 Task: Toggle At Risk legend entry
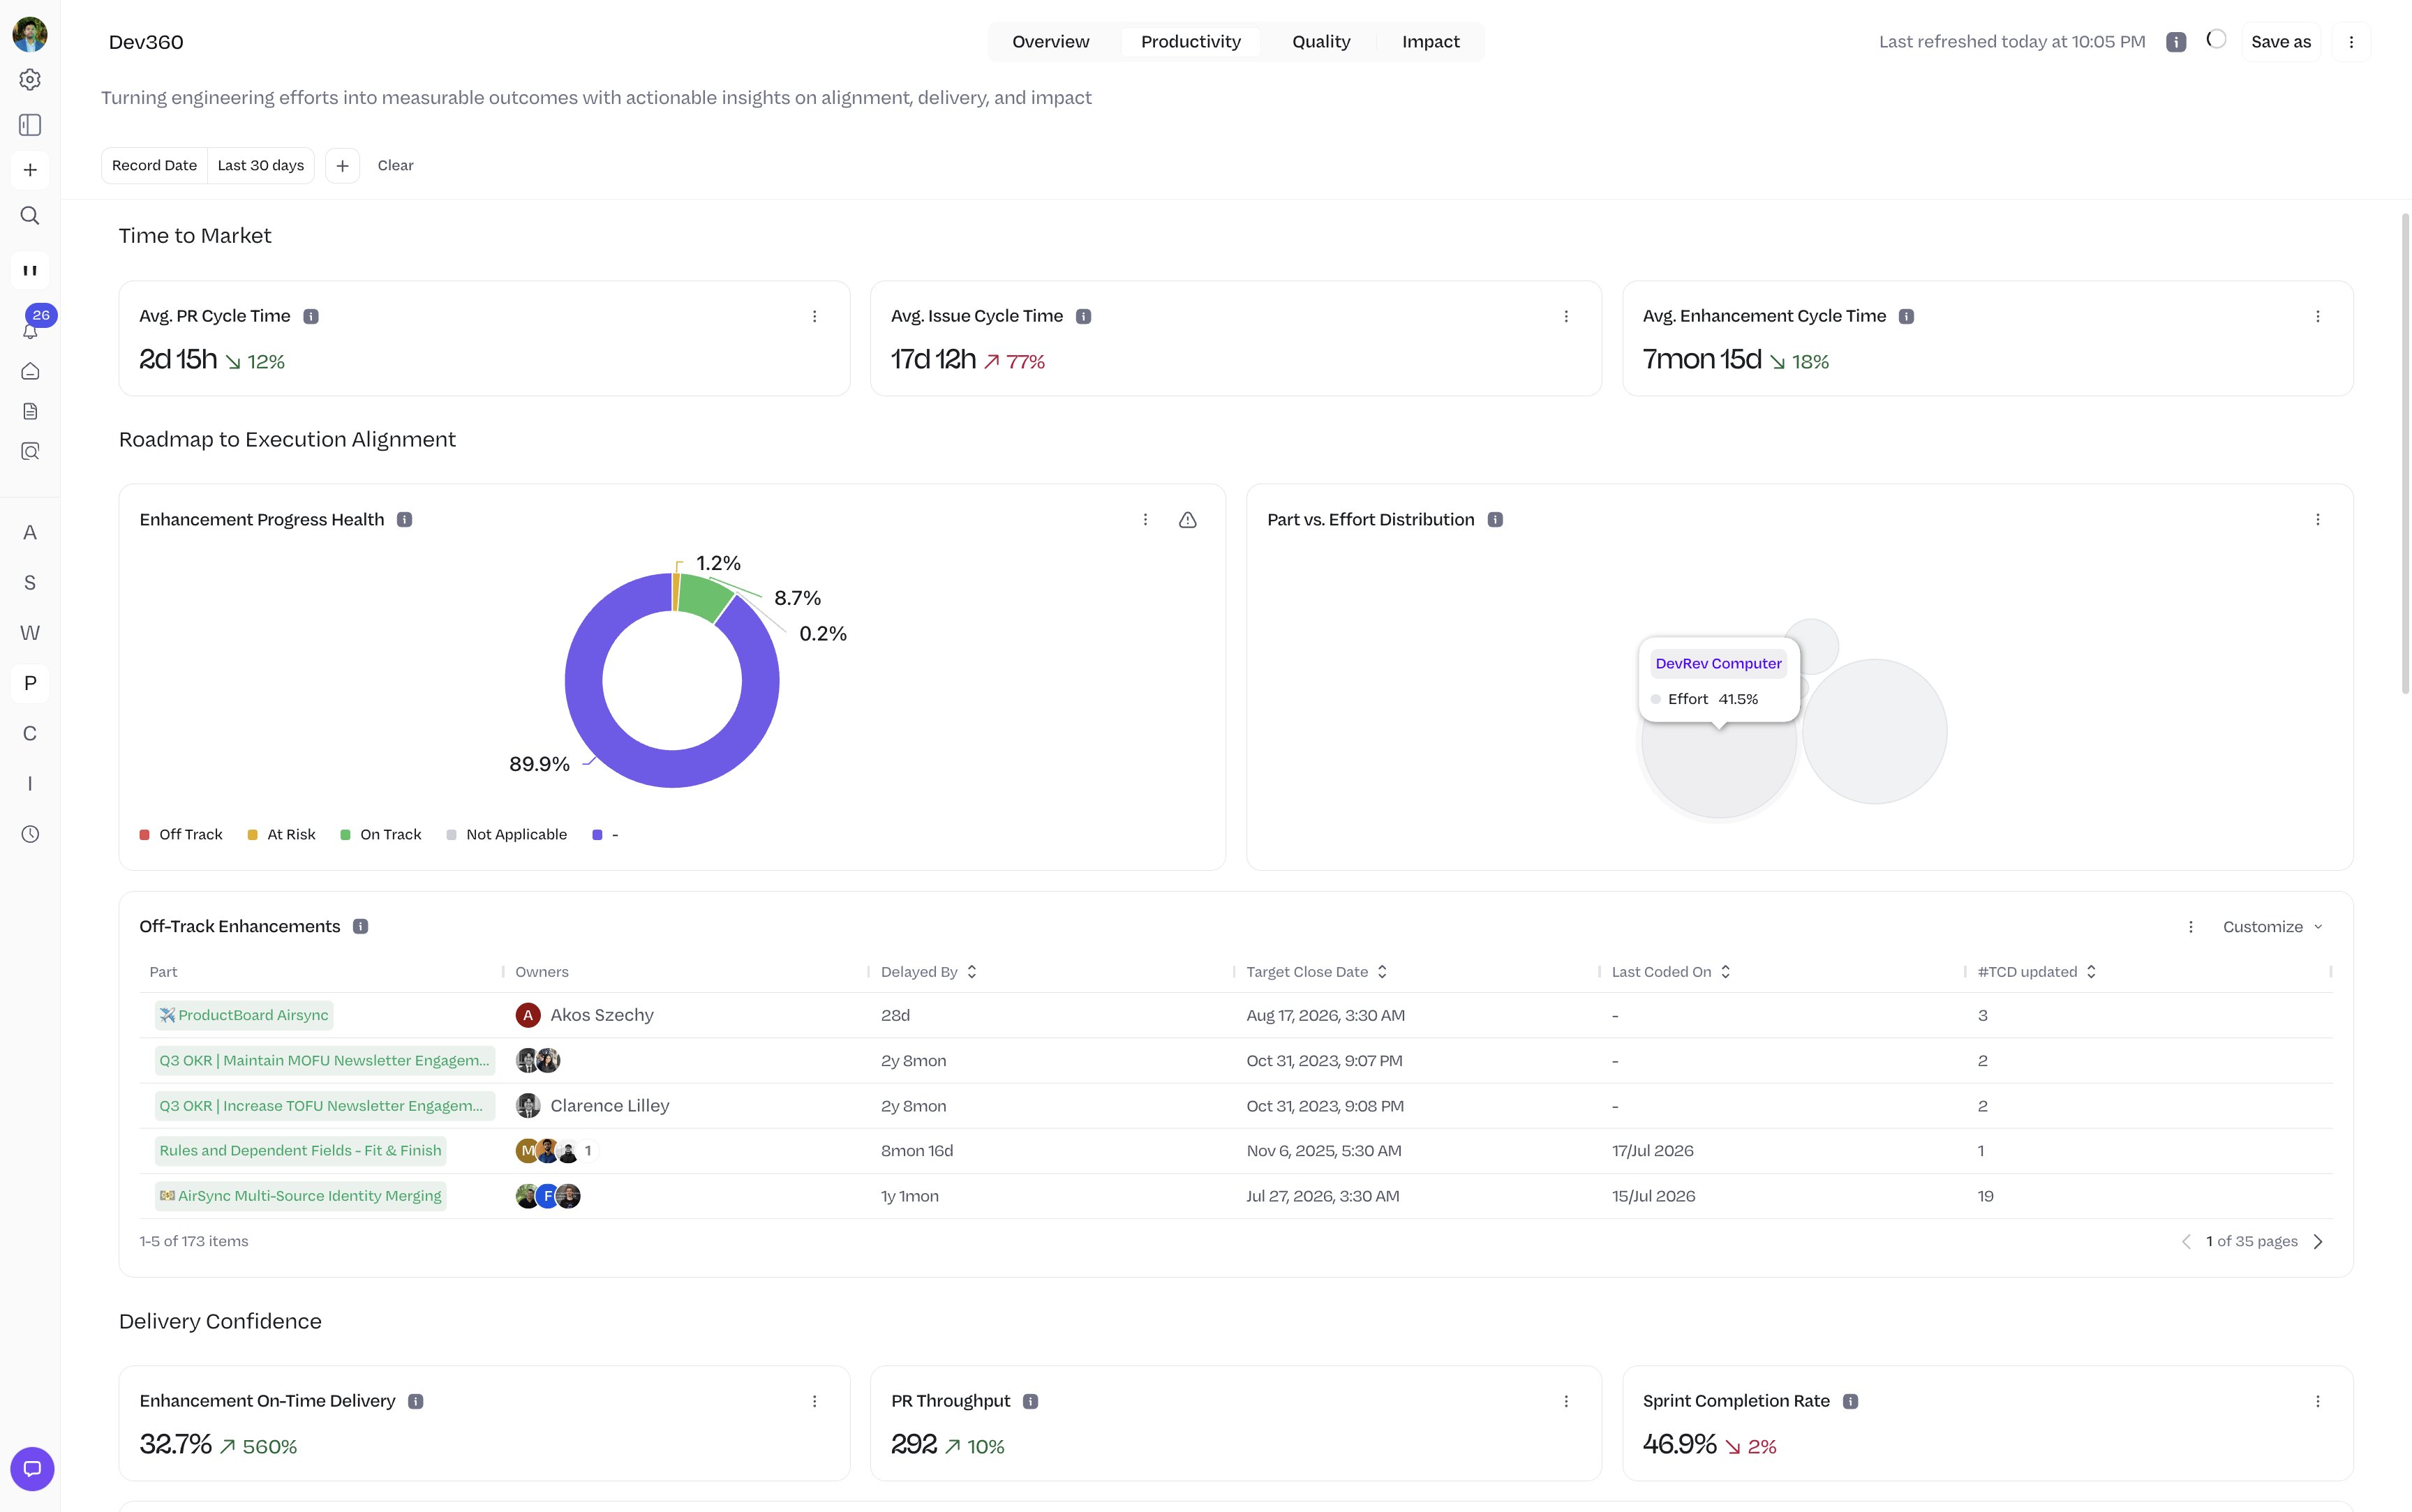click(281, 835)
